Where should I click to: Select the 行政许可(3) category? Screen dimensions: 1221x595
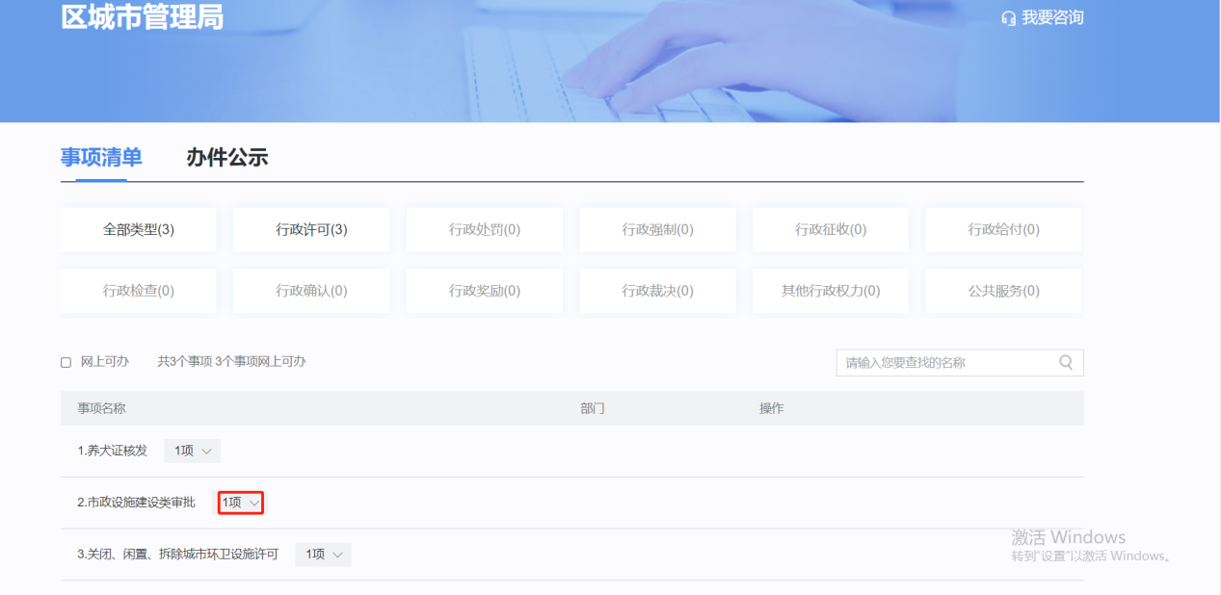pyautogui.click(x=310, y=229)
